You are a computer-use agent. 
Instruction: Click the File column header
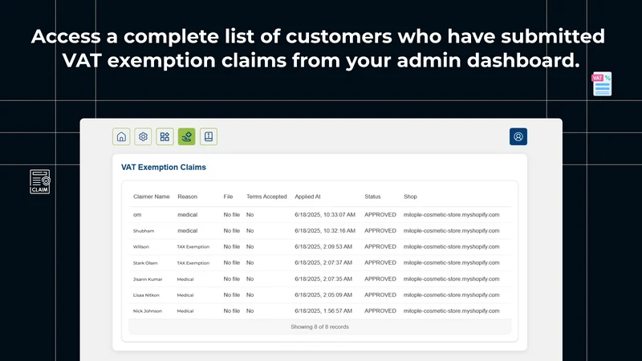click(228, 197)
